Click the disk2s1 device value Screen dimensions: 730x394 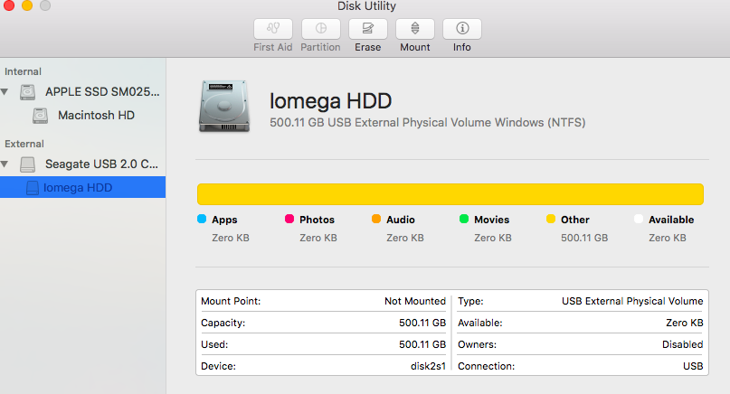pyautogui.click(x=428, y=366)
